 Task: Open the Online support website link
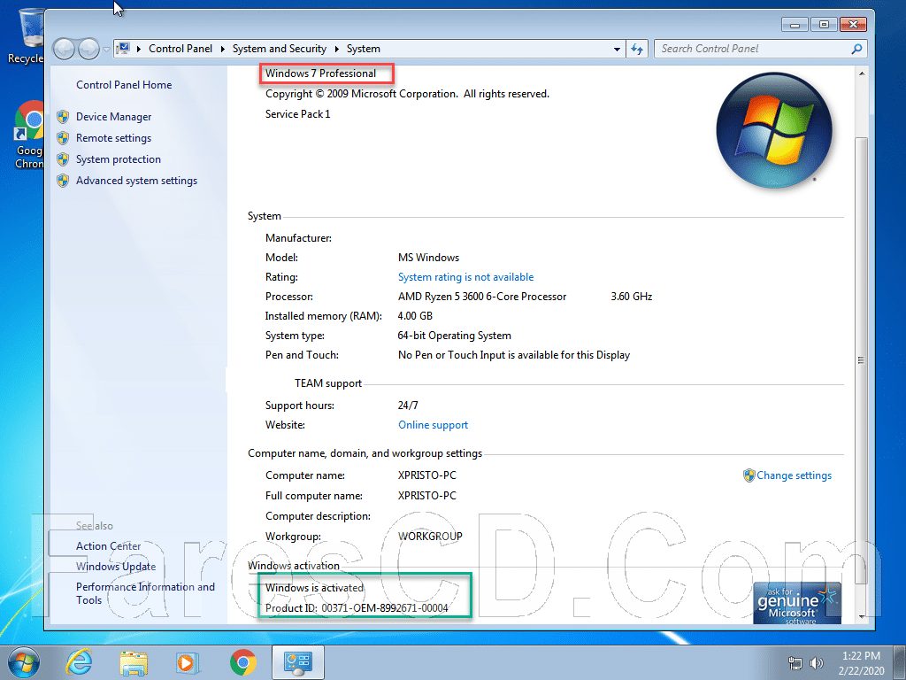point(433,425)
